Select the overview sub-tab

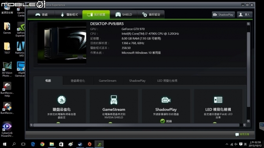[48, 81]
